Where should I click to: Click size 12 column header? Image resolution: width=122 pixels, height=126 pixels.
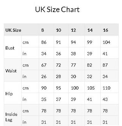(73, 30)
